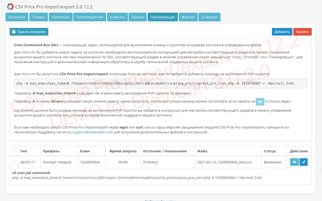Hide the description with Скрыть описание
The height and width of the screenshot is (201, 322).
pos(29,32)
